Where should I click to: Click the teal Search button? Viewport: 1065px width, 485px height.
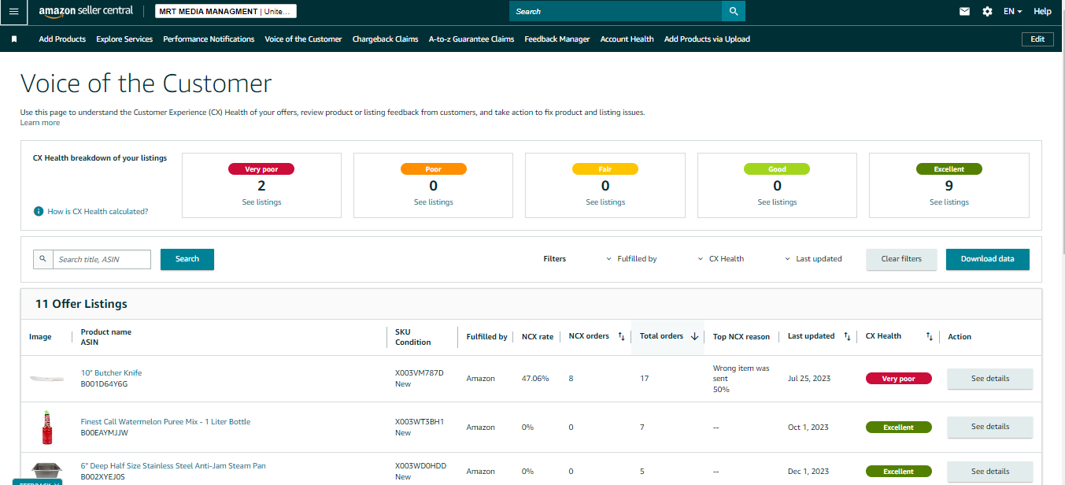point(187,259)
